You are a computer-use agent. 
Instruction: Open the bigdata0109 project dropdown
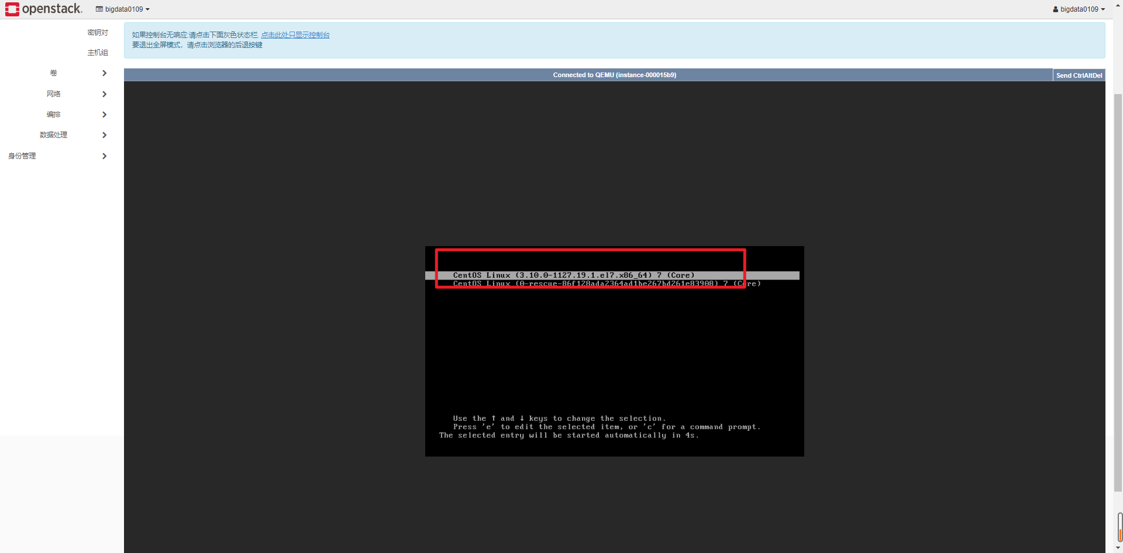tap(123, 9)
